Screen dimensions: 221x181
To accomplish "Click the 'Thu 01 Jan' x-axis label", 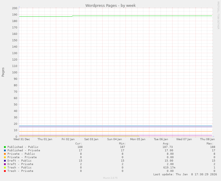I will pos(45,139).
